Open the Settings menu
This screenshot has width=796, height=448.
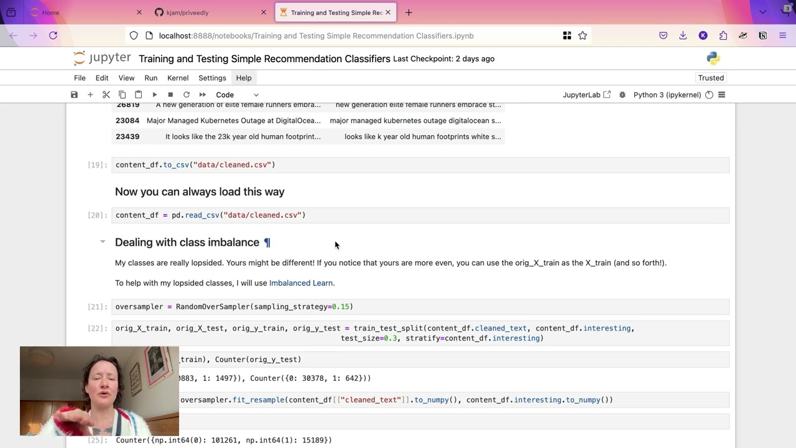pos(212,78)
